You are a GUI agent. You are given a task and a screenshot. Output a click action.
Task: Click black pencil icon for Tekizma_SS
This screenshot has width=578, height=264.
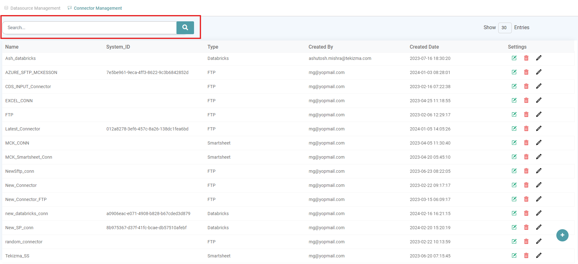pyautogui.click(x=538, y=256)
